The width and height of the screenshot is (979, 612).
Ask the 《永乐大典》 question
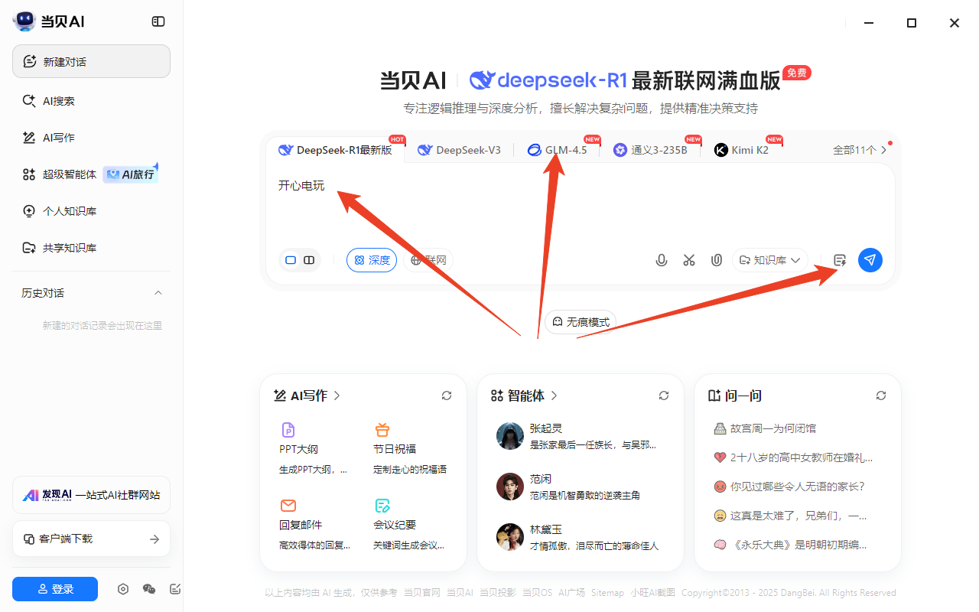tap(790, 545)
